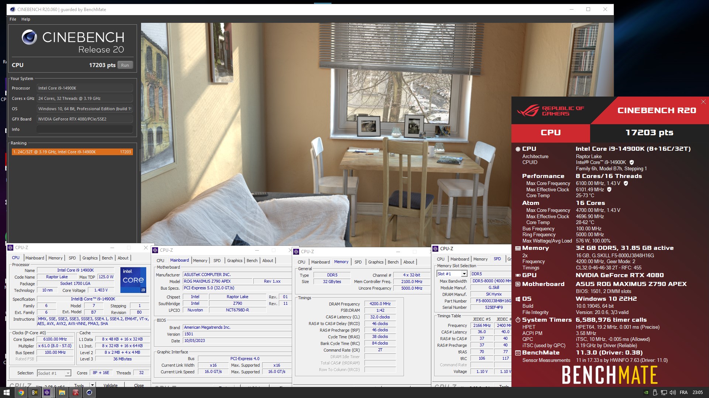Open File Explorer from the taskbar
709x398 pixels.
pyautogui.click(x=62, y=392)
